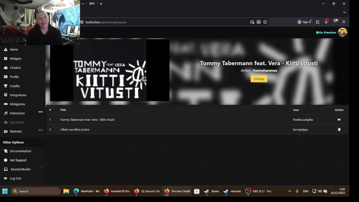
Task: Show hidden system tray icons
Action: click(290, 191)
